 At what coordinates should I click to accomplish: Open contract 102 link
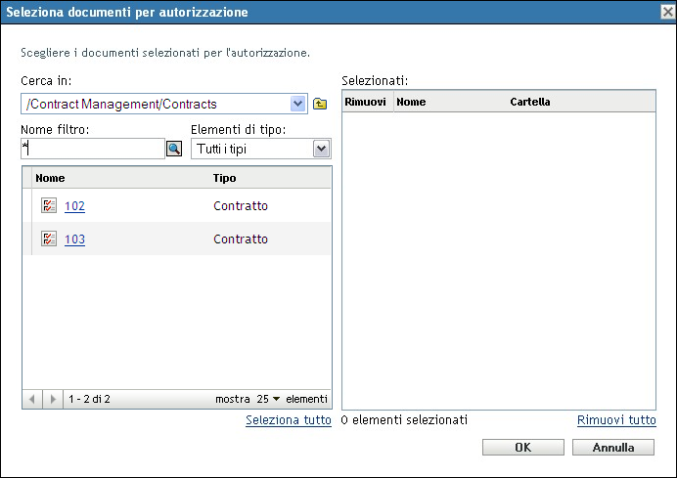[x=74, y=206]
